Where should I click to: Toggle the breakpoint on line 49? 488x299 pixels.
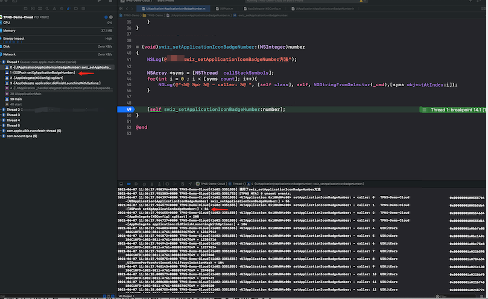[127, 110]
